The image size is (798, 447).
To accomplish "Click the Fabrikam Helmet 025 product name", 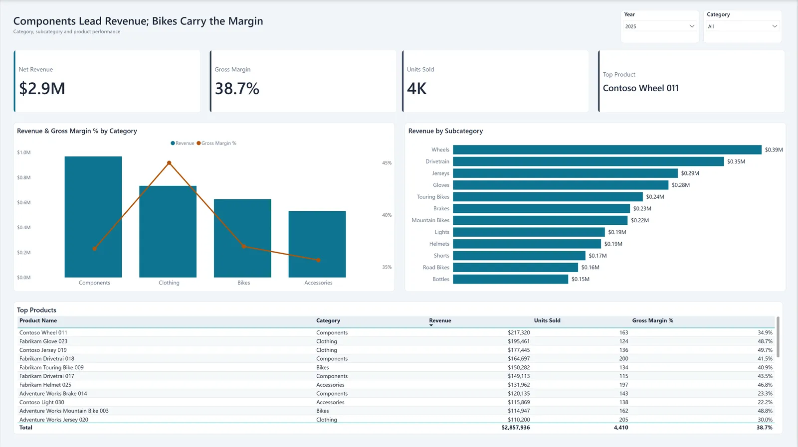I will (x=45, y=385).
